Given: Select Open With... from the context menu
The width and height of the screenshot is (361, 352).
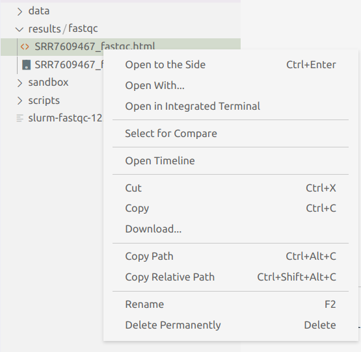Looking at the screenshot, I should click(x=230, y=85).
